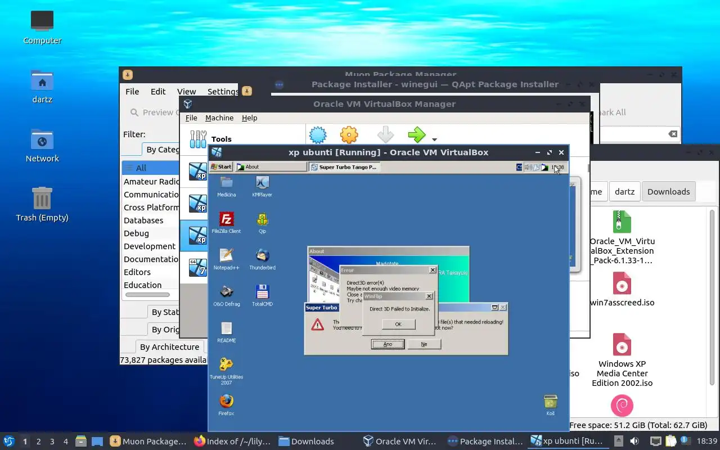Click the green Show arrow in VirtualBox Manager

point(417,134)
